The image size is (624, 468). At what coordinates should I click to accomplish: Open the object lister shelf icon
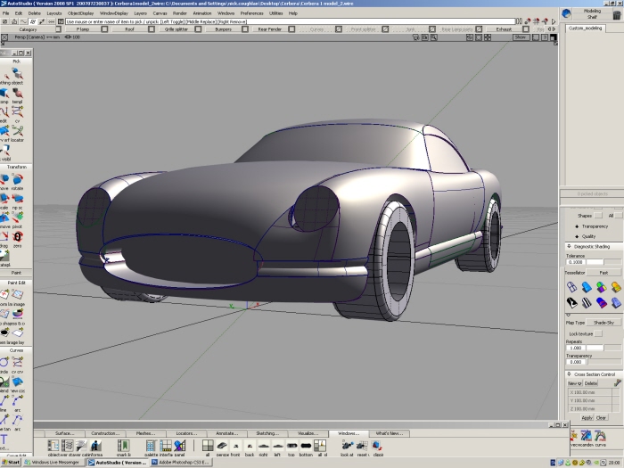click(54, 444)
